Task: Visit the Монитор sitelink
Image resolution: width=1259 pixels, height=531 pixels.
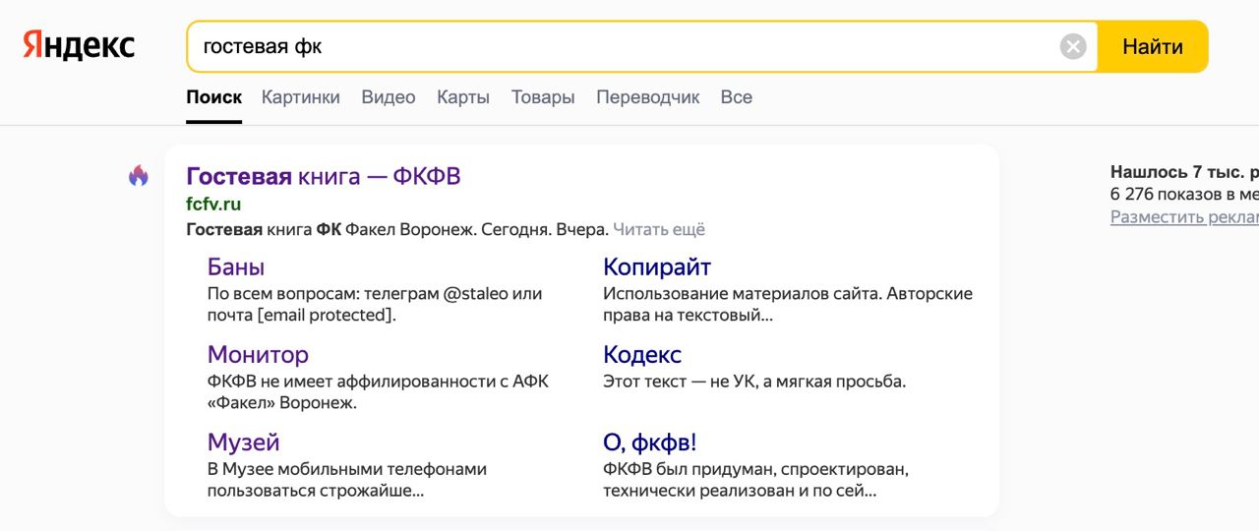Action: pyautogui.click(x=258, y=354)
